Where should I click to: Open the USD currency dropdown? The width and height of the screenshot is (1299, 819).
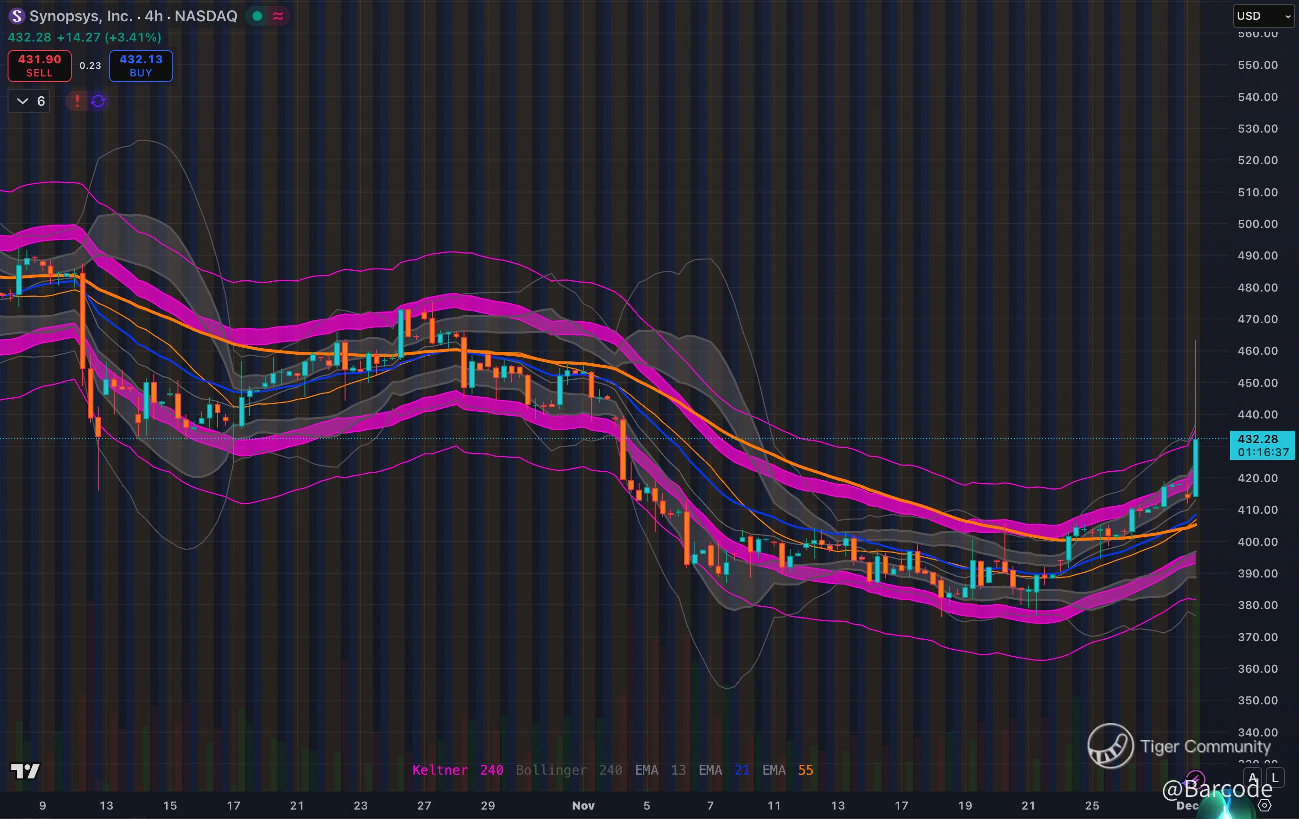click(x=1264, y=16)
